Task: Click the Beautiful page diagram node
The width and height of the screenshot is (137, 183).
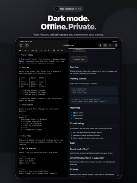Action: 79,59
